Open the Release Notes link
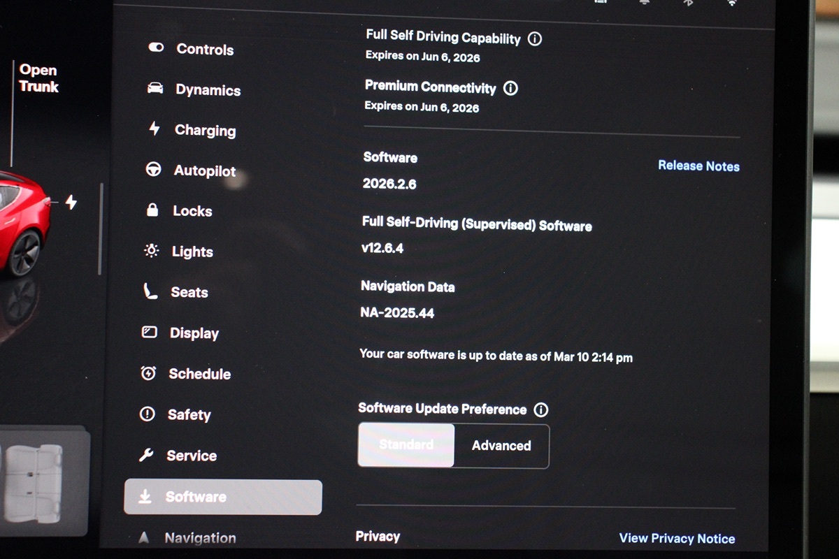The image size is (839, 559). tap(698, 166)
